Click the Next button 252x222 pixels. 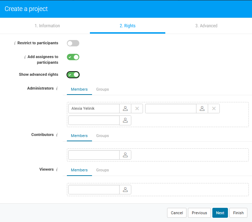[220, 213]
